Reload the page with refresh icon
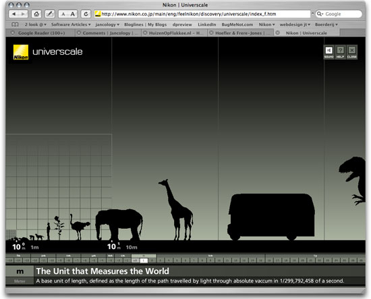This screenshot has height=299, width=371. click(x=86, y=14)
